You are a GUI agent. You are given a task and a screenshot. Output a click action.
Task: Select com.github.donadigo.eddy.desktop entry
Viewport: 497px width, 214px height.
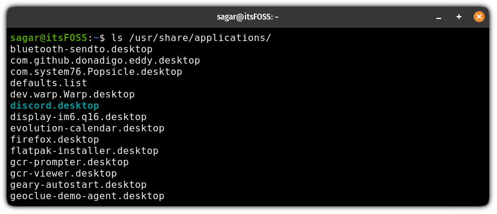point(105,61)
